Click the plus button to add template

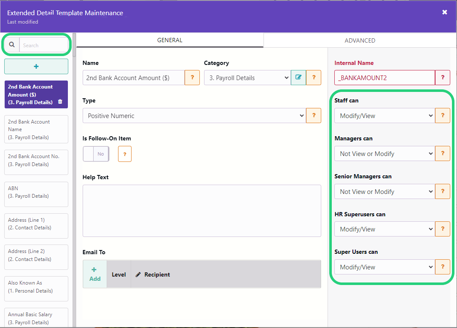36,67
